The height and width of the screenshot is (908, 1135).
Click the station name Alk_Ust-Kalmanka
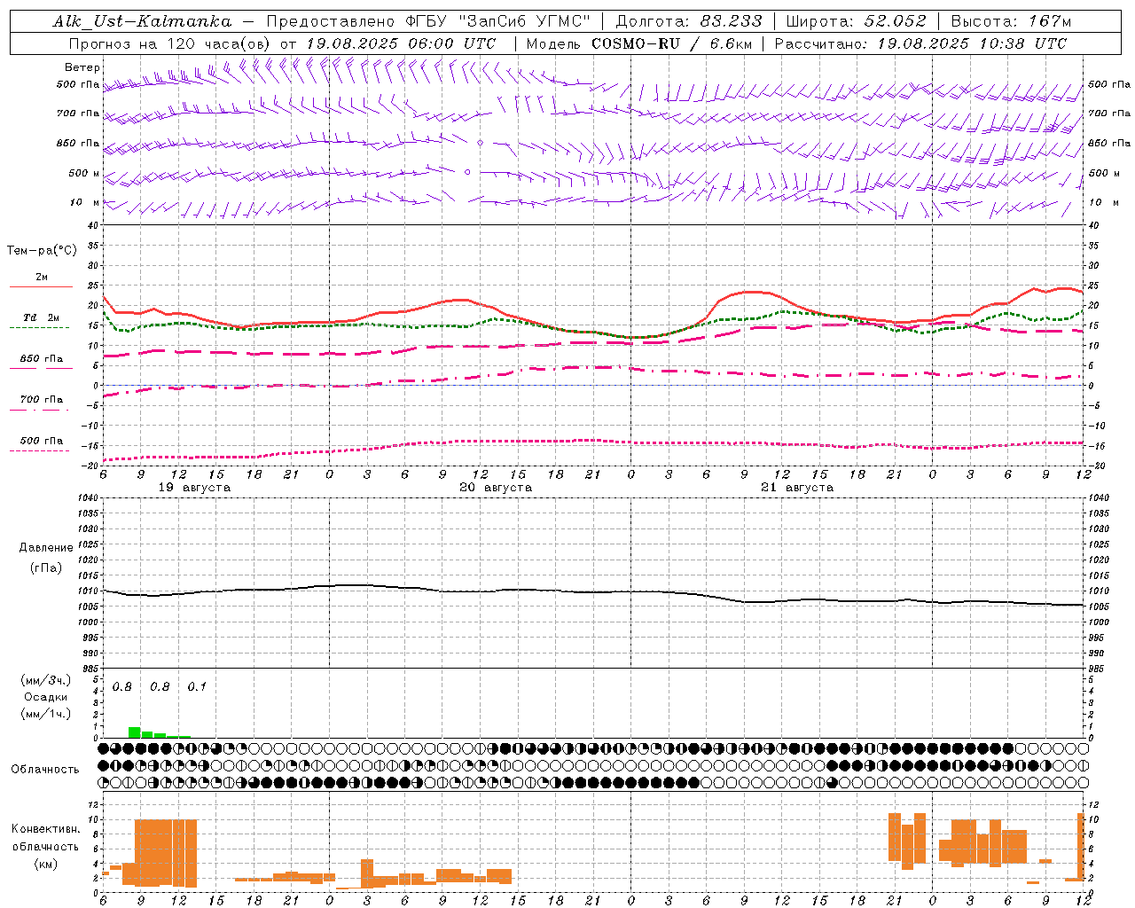click(x=142, y=21)
